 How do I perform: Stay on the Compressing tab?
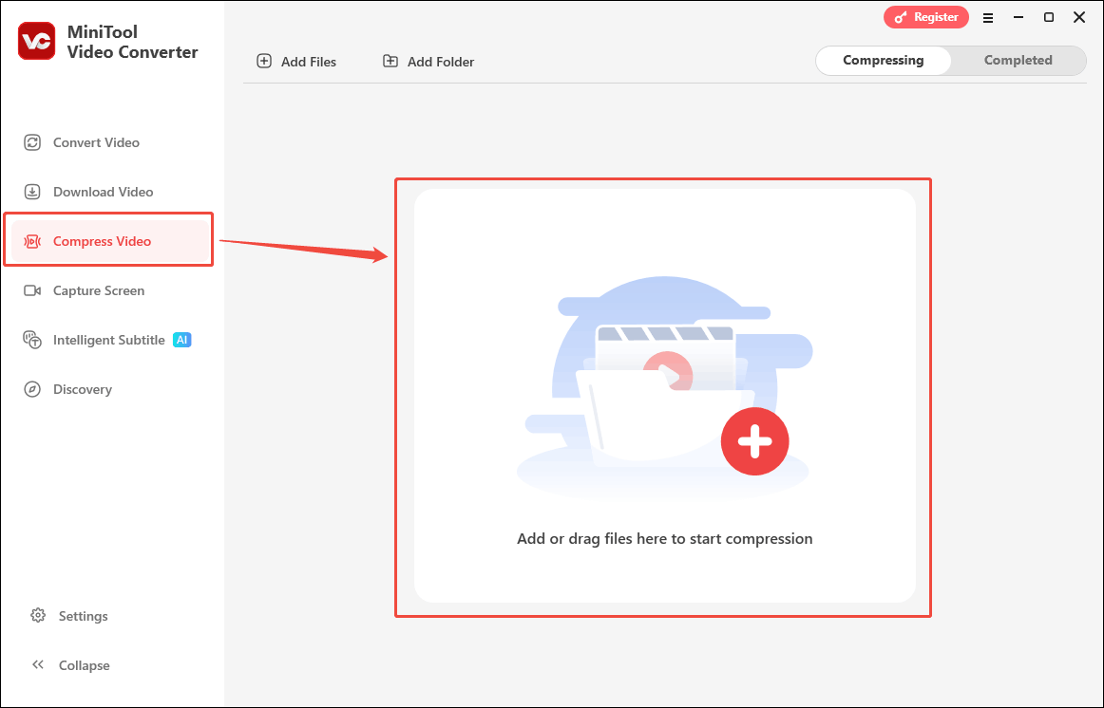pos(883,60)
